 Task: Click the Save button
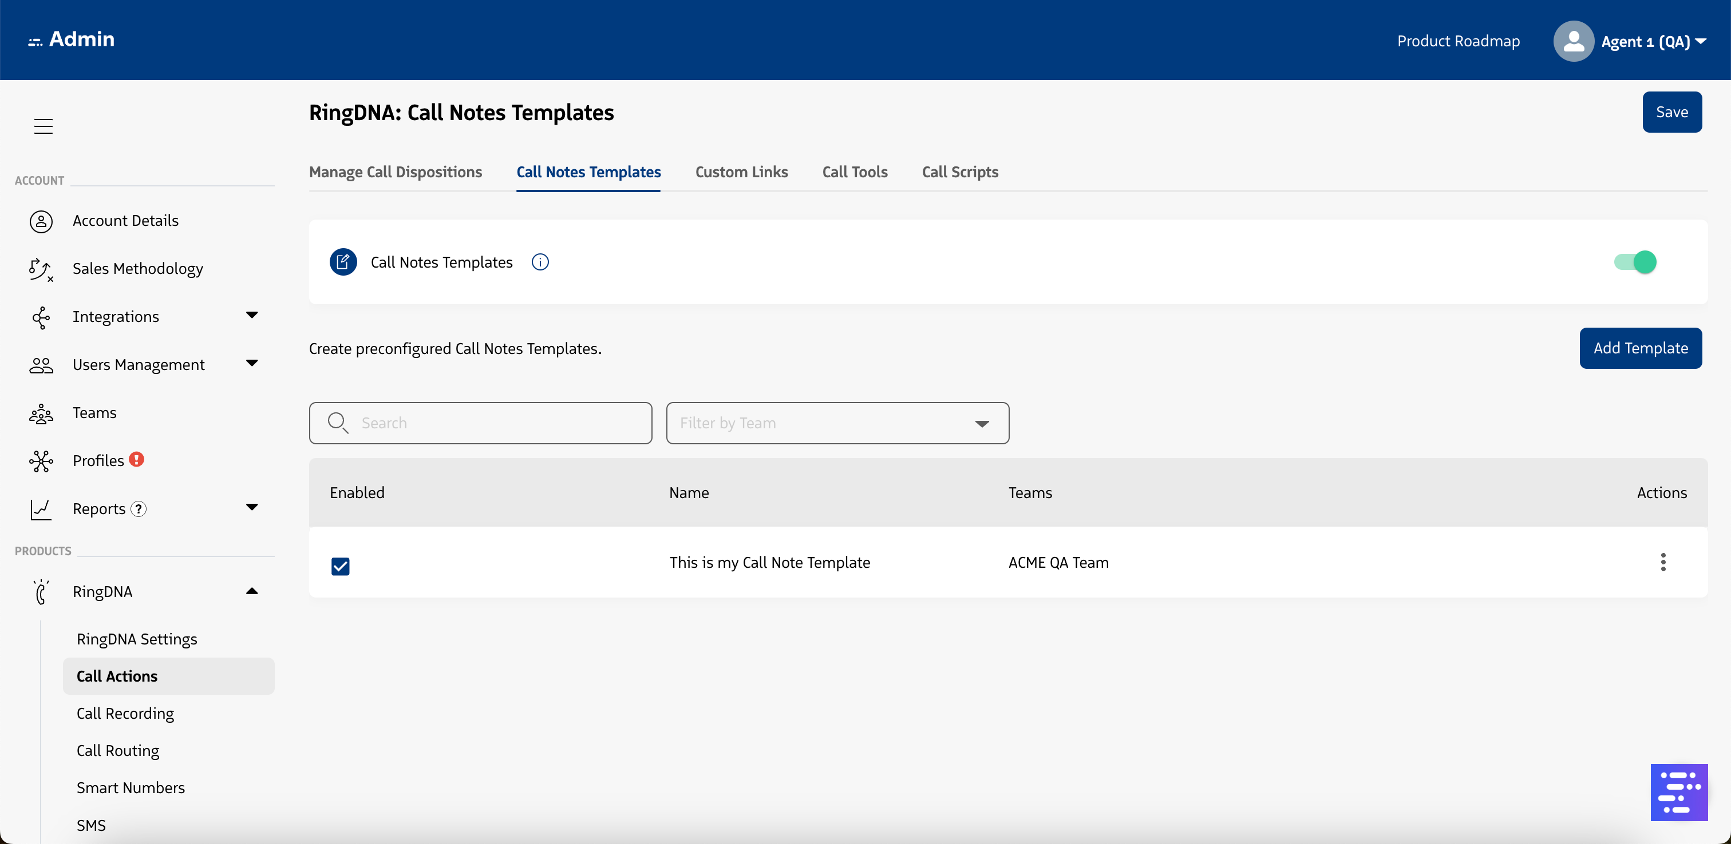1671,112
